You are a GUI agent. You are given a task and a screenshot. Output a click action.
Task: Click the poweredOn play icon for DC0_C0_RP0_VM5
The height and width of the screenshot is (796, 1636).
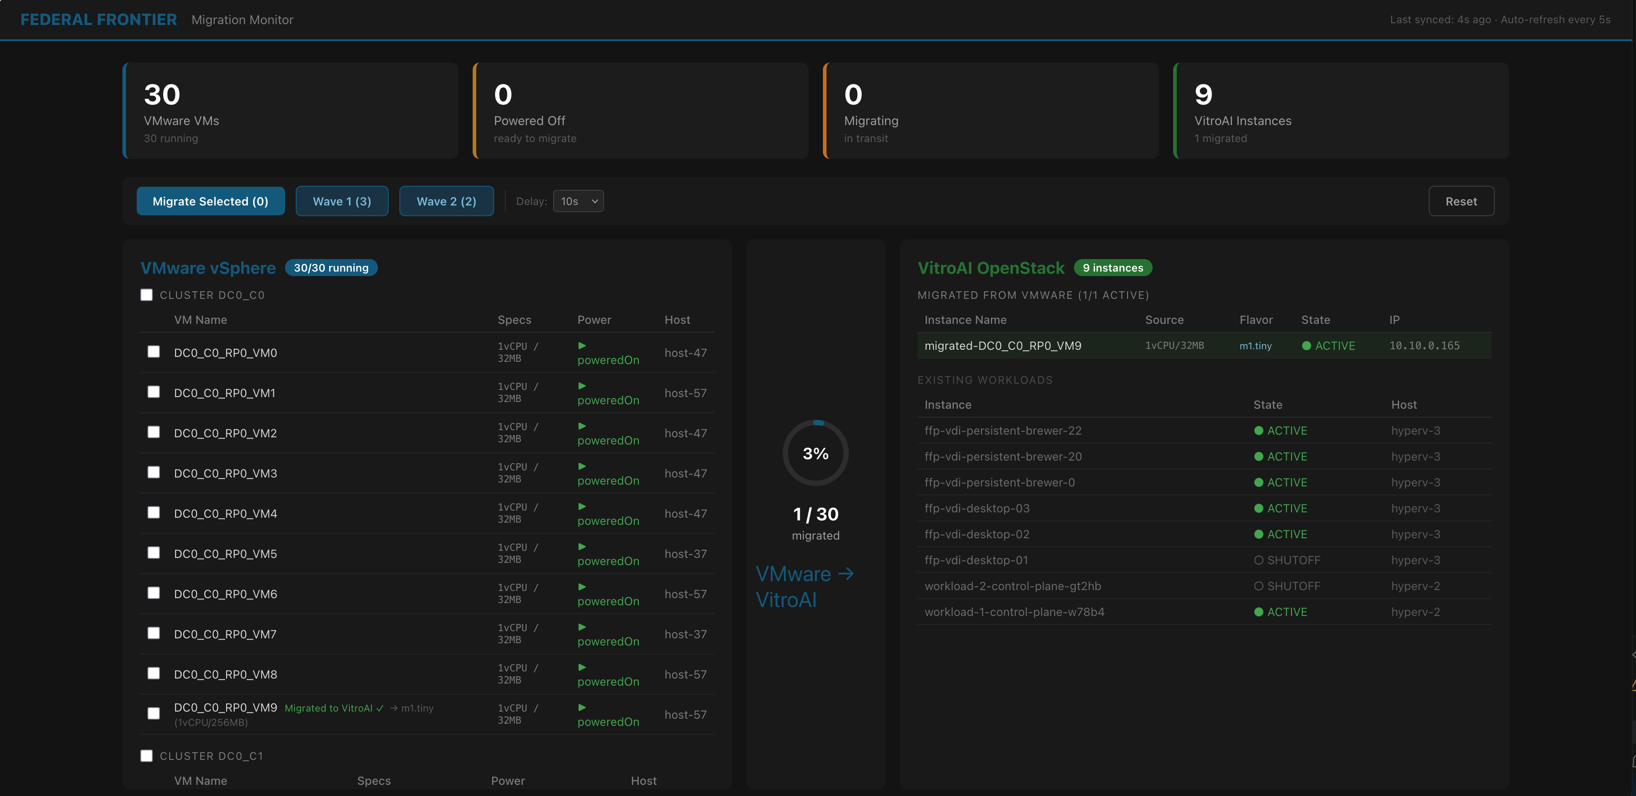click(582, 547)
